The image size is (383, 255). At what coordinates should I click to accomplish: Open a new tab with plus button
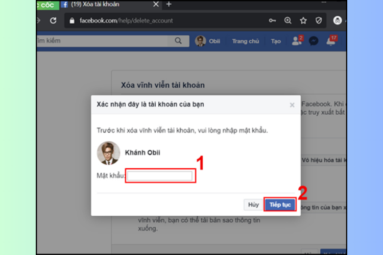point(169,4)
